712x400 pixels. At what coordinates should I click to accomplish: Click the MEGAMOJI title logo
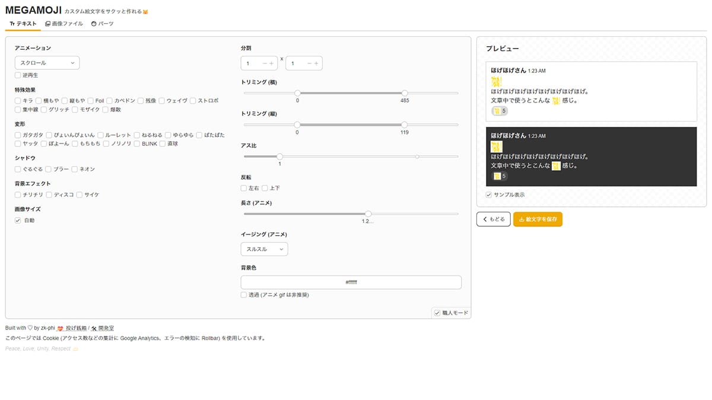point(33,10)
